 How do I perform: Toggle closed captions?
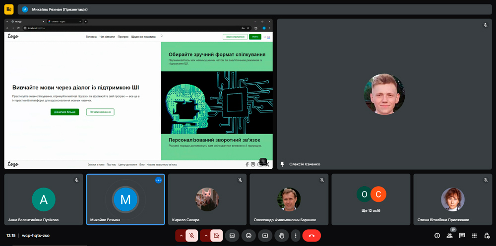[x=232, y=236]
